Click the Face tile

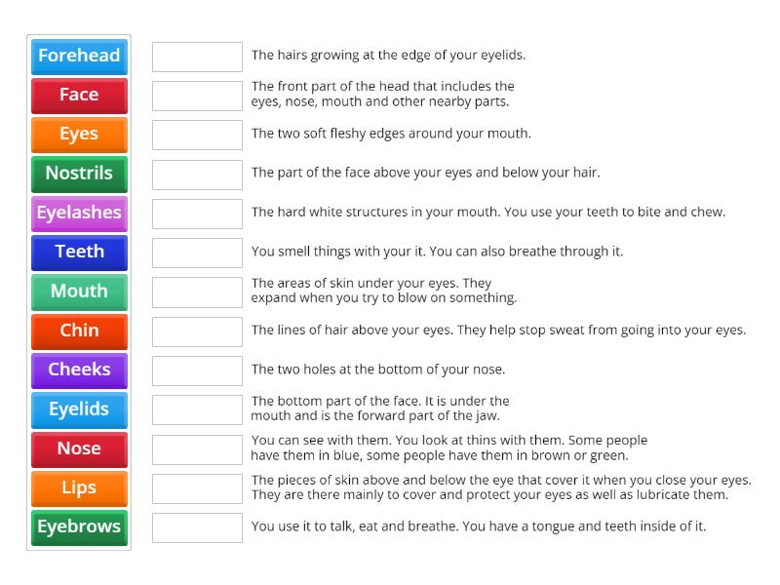78,96
